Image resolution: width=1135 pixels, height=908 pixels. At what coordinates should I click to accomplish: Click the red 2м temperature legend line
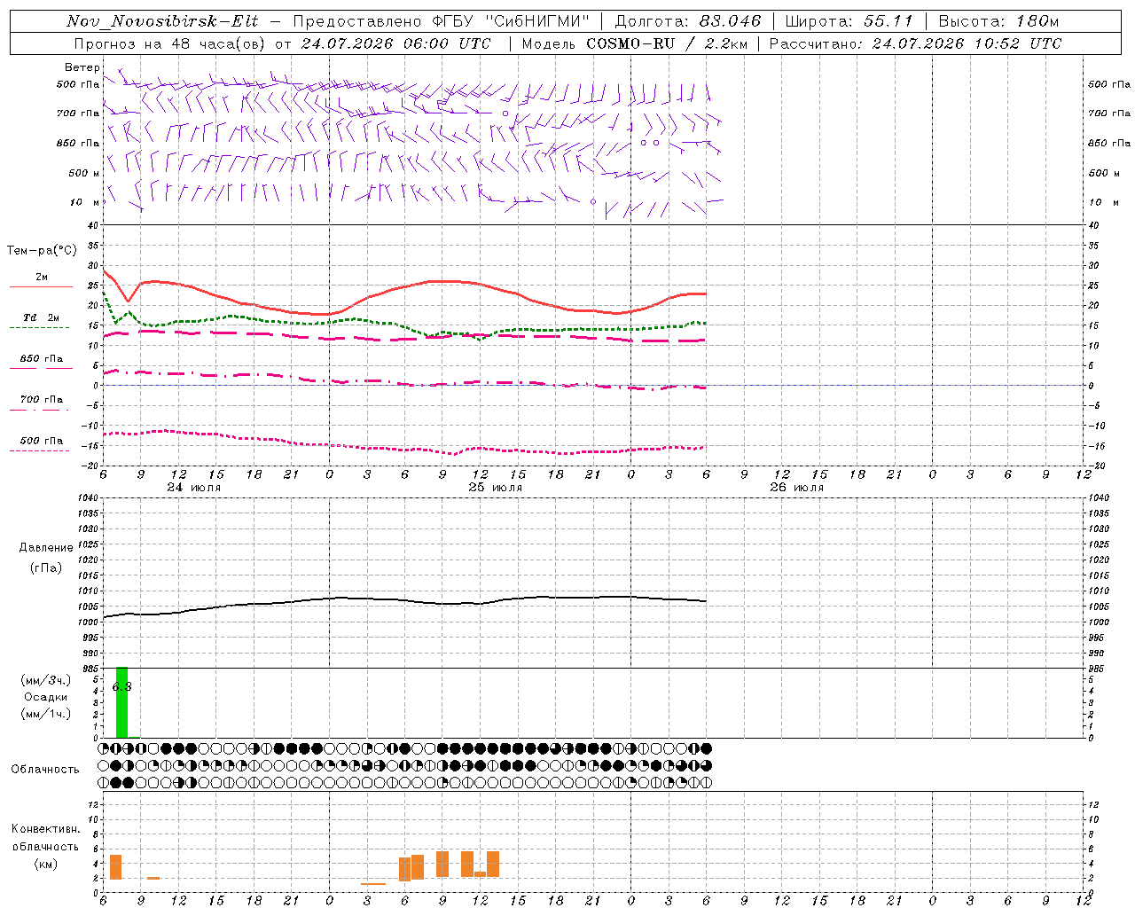pos(41,286)
